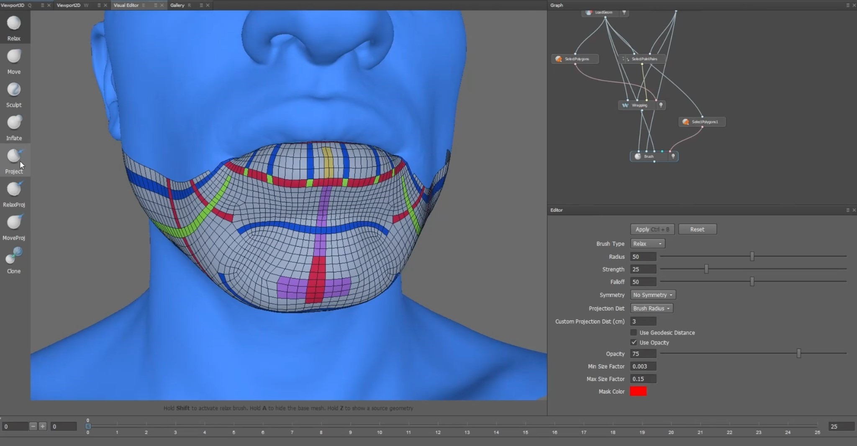Switch to the Visual Editor tab
The width and height of the screenshot is (857, 446).
pos(126,5)
